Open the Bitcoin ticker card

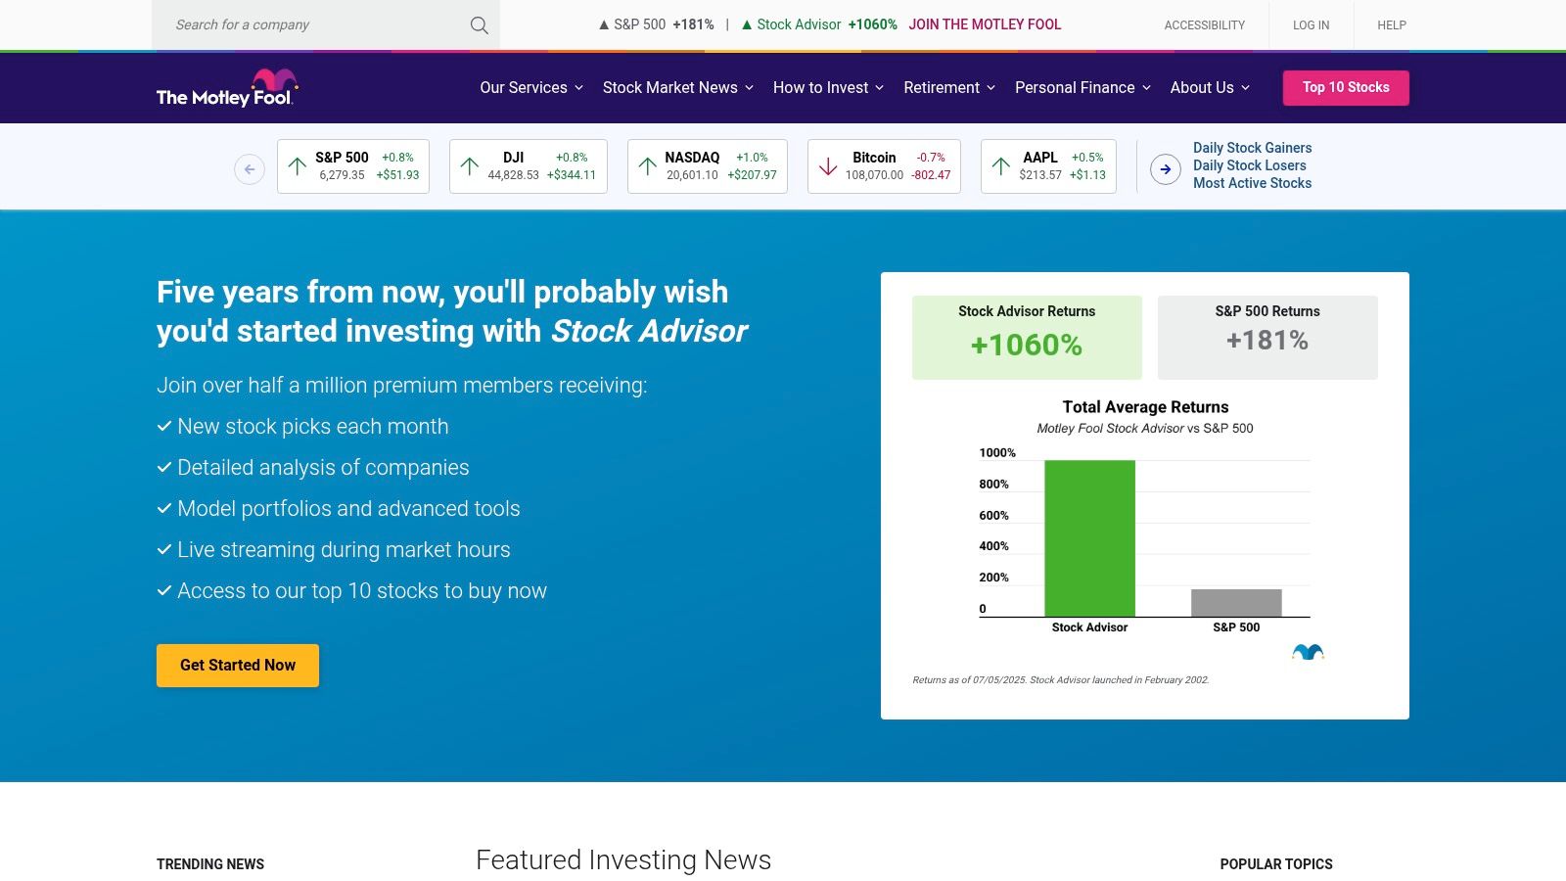click(x=884, y=166)
